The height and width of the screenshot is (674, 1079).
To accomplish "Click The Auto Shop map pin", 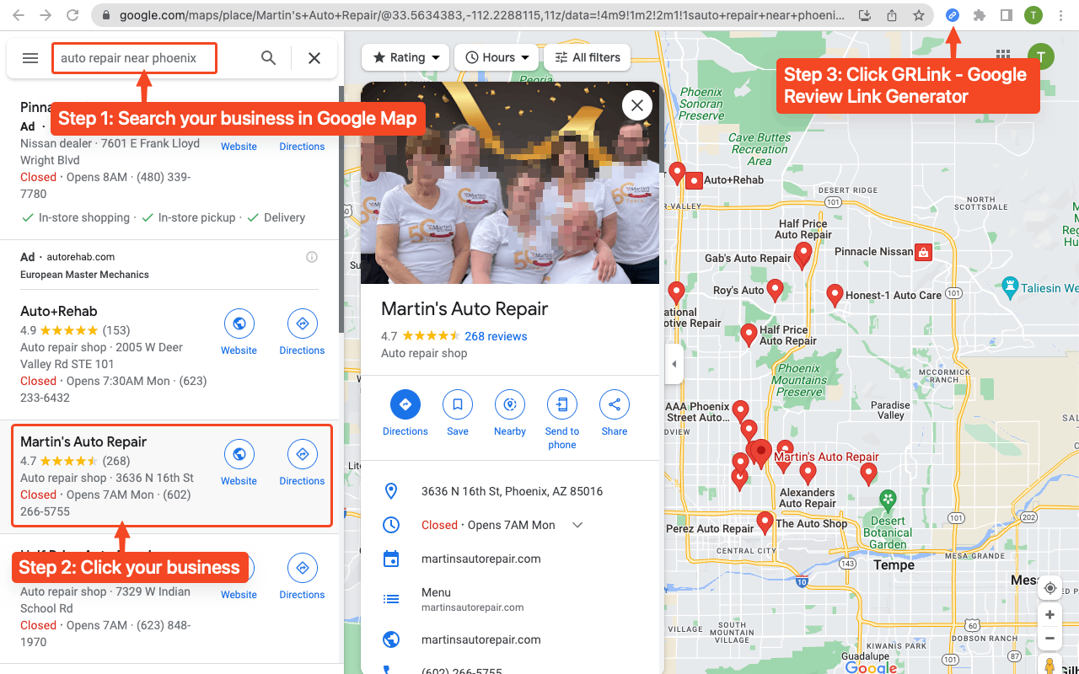I will [765, 523].
